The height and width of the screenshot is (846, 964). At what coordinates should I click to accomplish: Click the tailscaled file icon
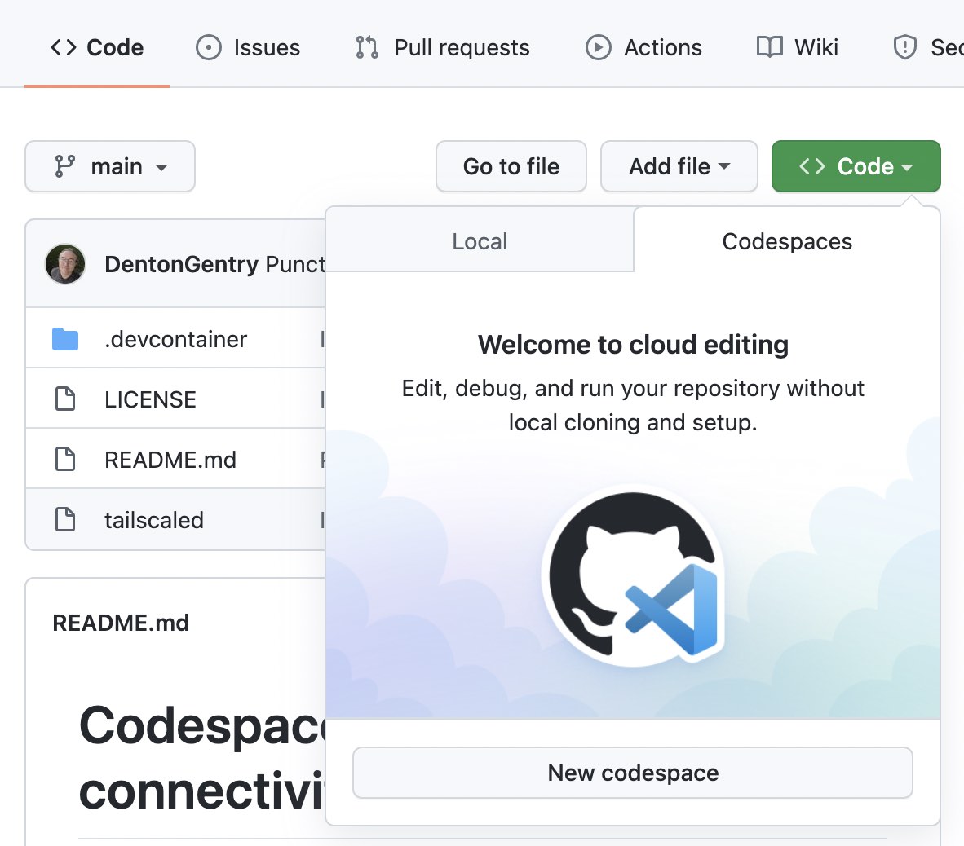click(65, 519)
